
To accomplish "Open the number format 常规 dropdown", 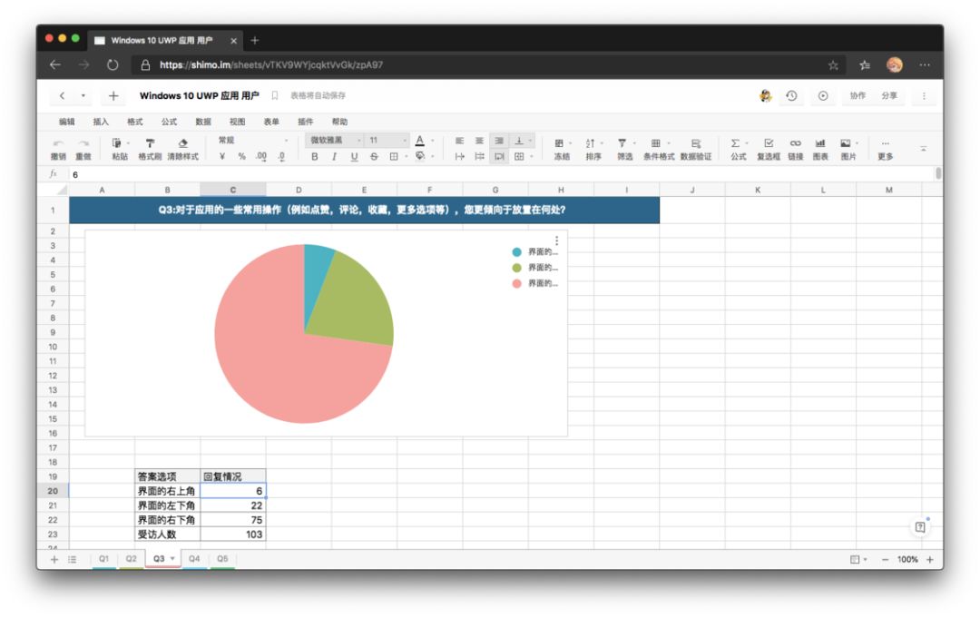I will [x=253, y=141].
